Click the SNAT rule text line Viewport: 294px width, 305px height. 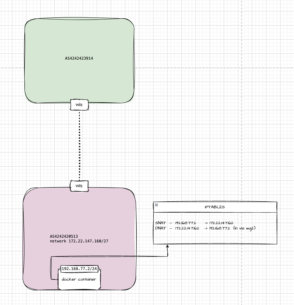click(x=194, y=223)
